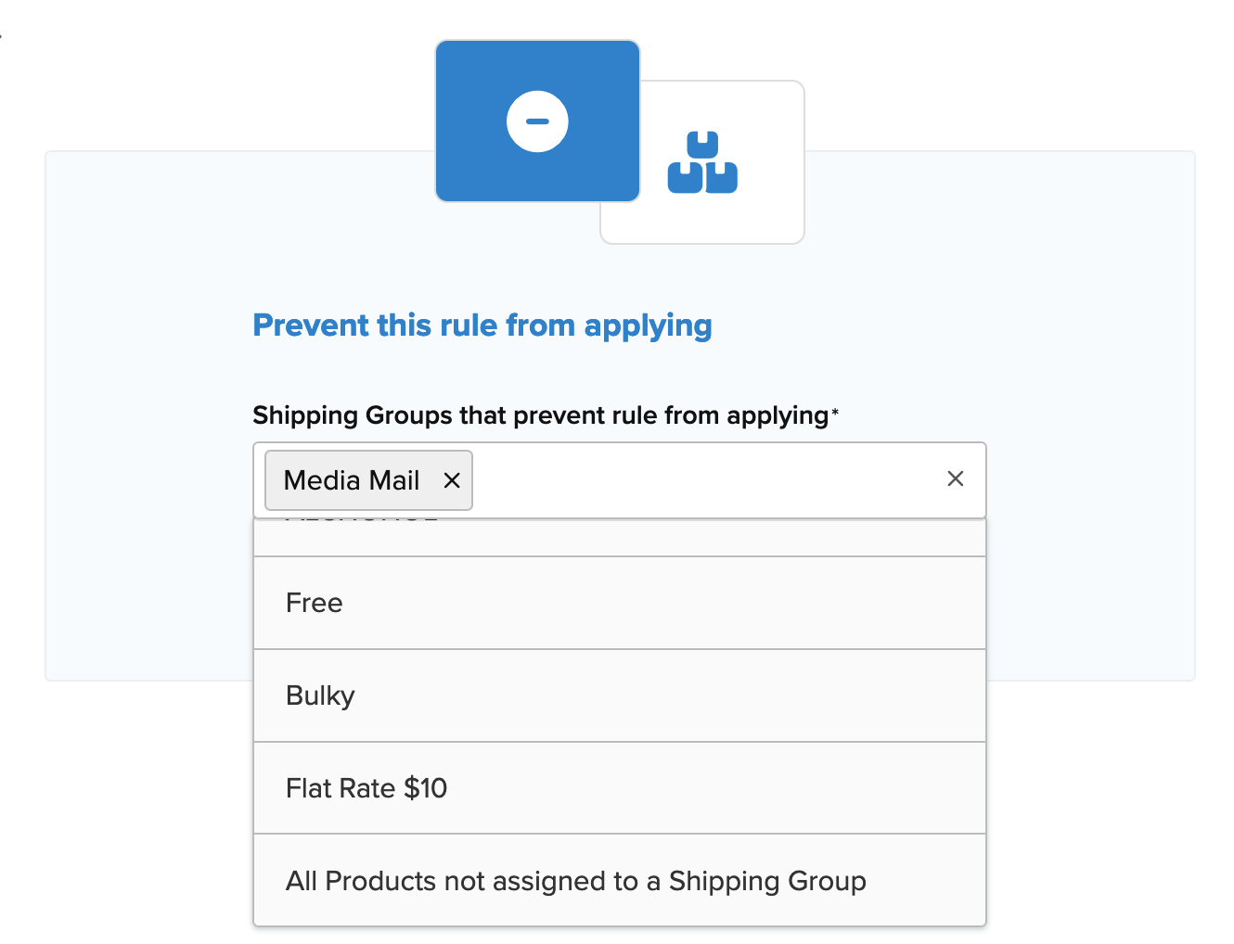
Task: Click the white minus circle icon
Action: click(537, 121)
